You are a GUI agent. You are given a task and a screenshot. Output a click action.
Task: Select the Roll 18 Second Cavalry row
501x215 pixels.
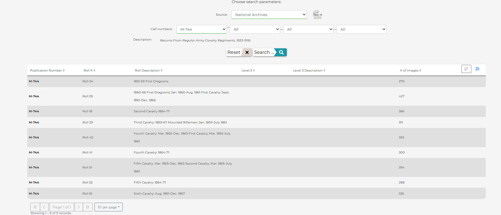[x=151, y=111]
